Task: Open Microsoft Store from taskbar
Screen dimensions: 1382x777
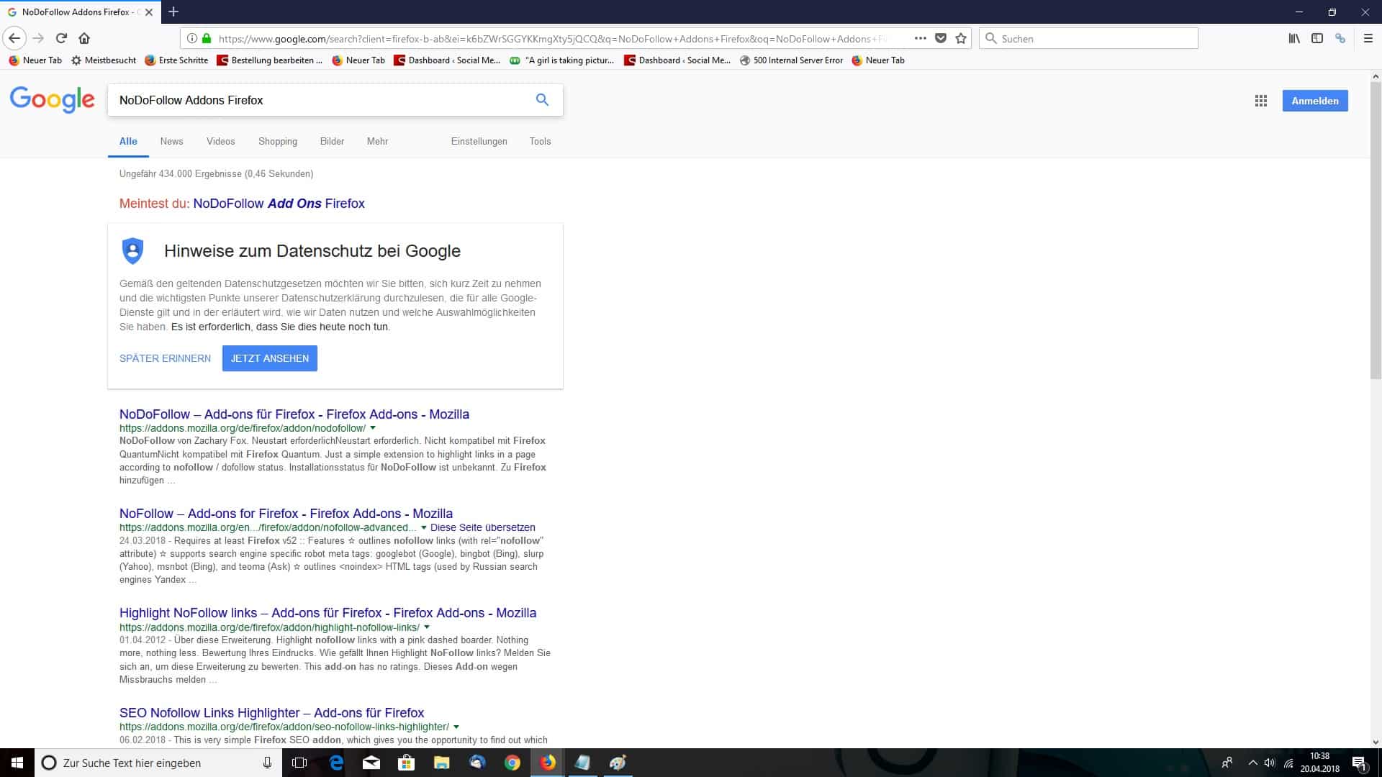Action: [407, 763]
